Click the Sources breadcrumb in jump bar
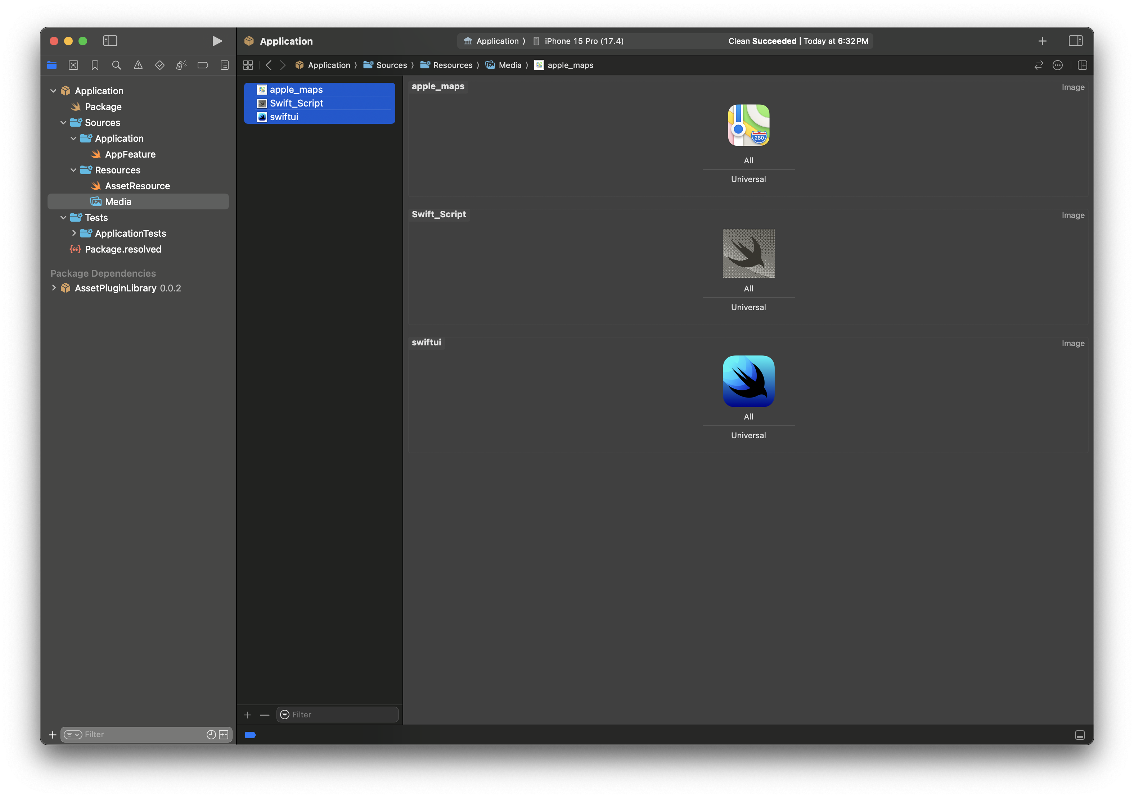 tap(385, 65)
